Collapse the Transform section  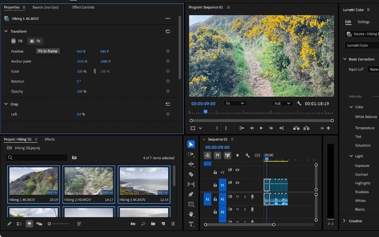(x=6, y=31)
